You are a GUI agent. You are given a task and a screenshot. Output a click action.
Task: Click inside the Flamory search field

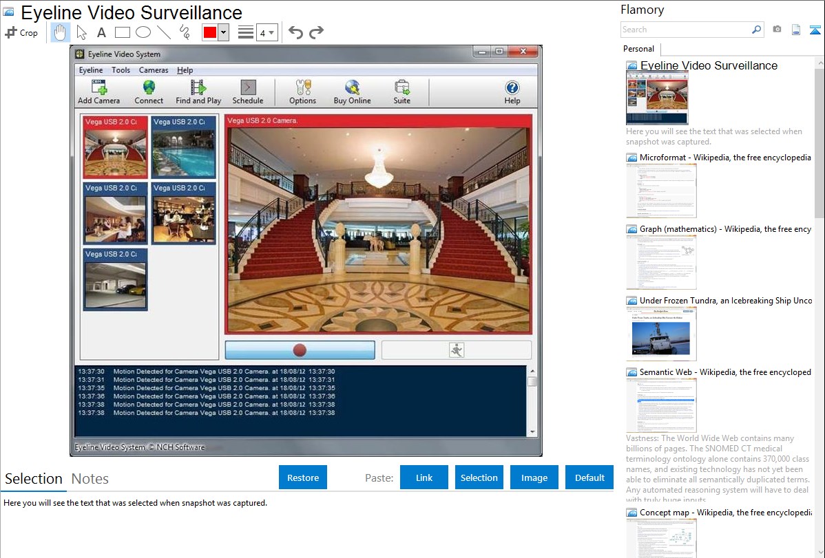(685, 30)
